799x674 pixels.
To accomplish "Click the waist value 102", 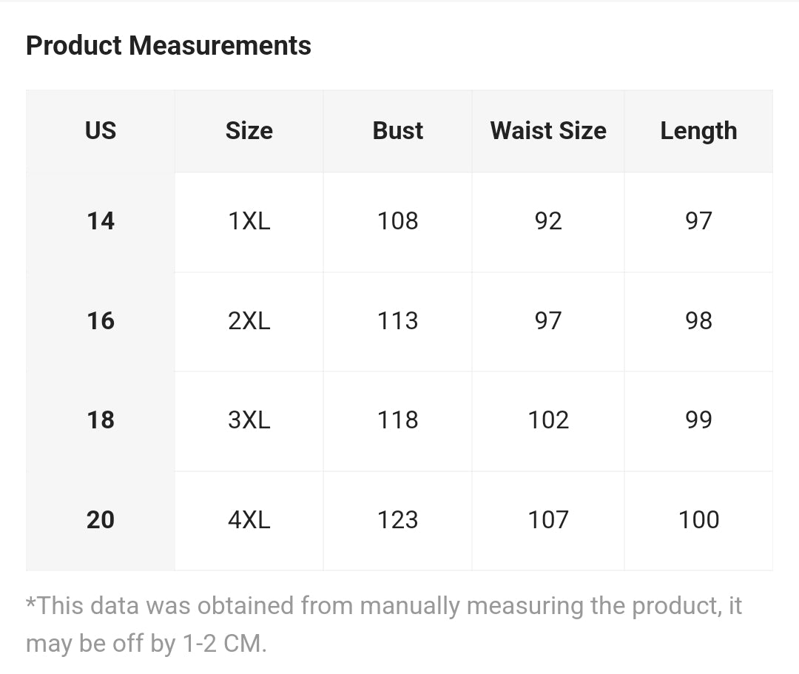I will [548, 420].
